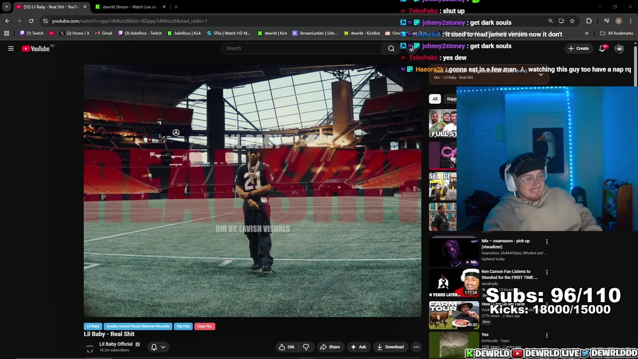
Task: Open the Lil Baby Official channel name
Action: click(116, 344)
